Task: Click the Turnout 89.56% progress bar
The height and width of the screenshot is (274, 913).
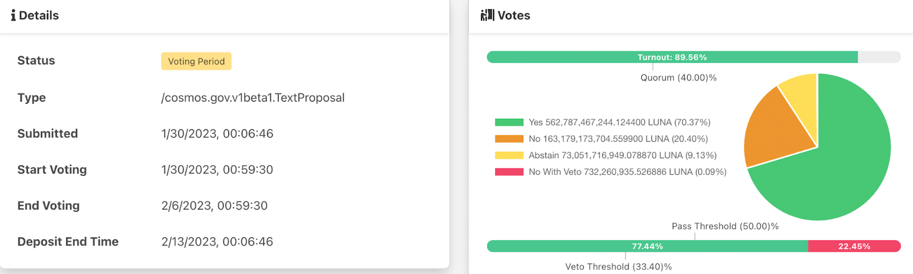Action: tap(672, 57)
